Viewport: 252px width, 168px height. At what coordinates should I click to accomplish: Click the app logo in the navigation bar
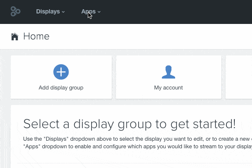point(15,12)
